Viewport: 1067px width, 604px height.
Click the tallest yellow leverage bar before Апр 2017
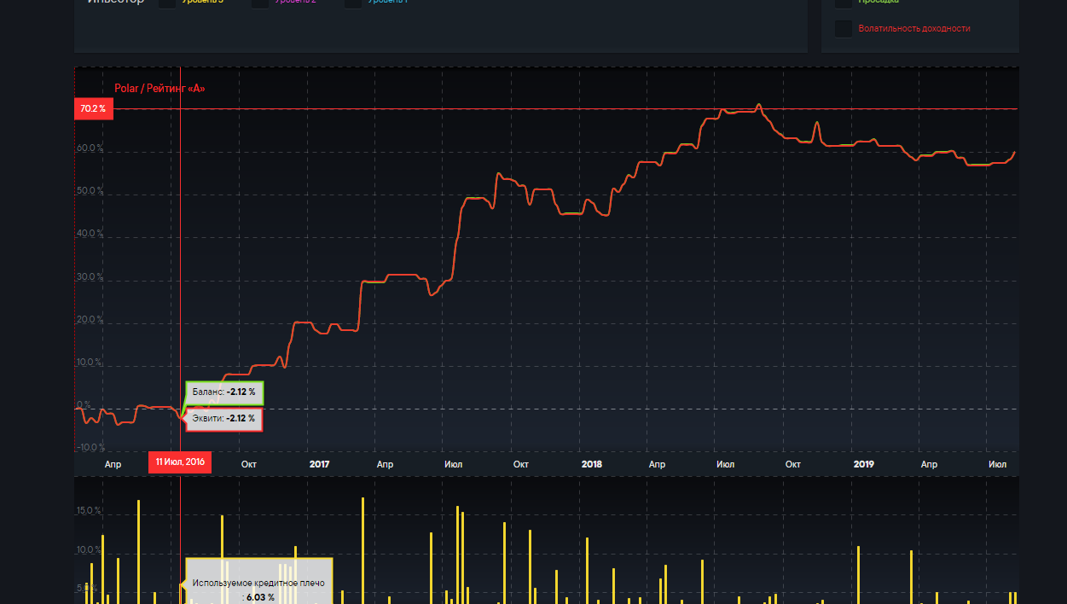[x=362, y=546]
